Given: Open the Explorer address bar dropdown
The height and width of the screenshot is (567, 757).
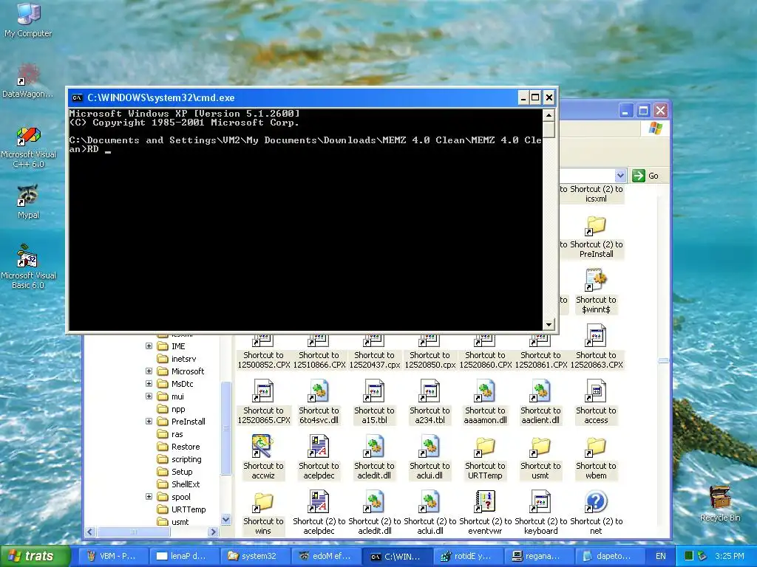Looking at the screenshot, I should (620, 176).
